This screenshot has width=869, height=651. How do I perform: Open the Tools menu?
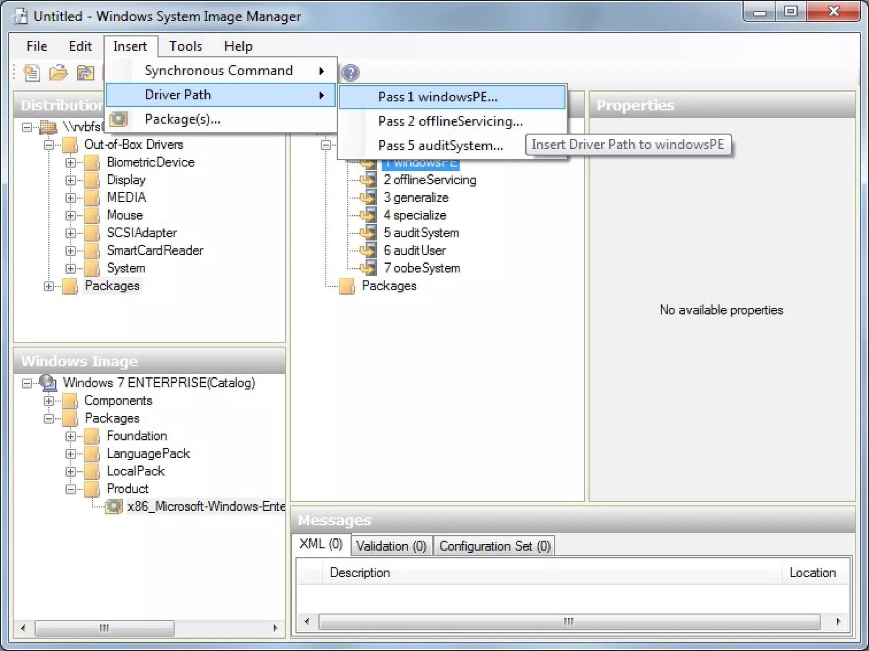click(x=185, y=46)
